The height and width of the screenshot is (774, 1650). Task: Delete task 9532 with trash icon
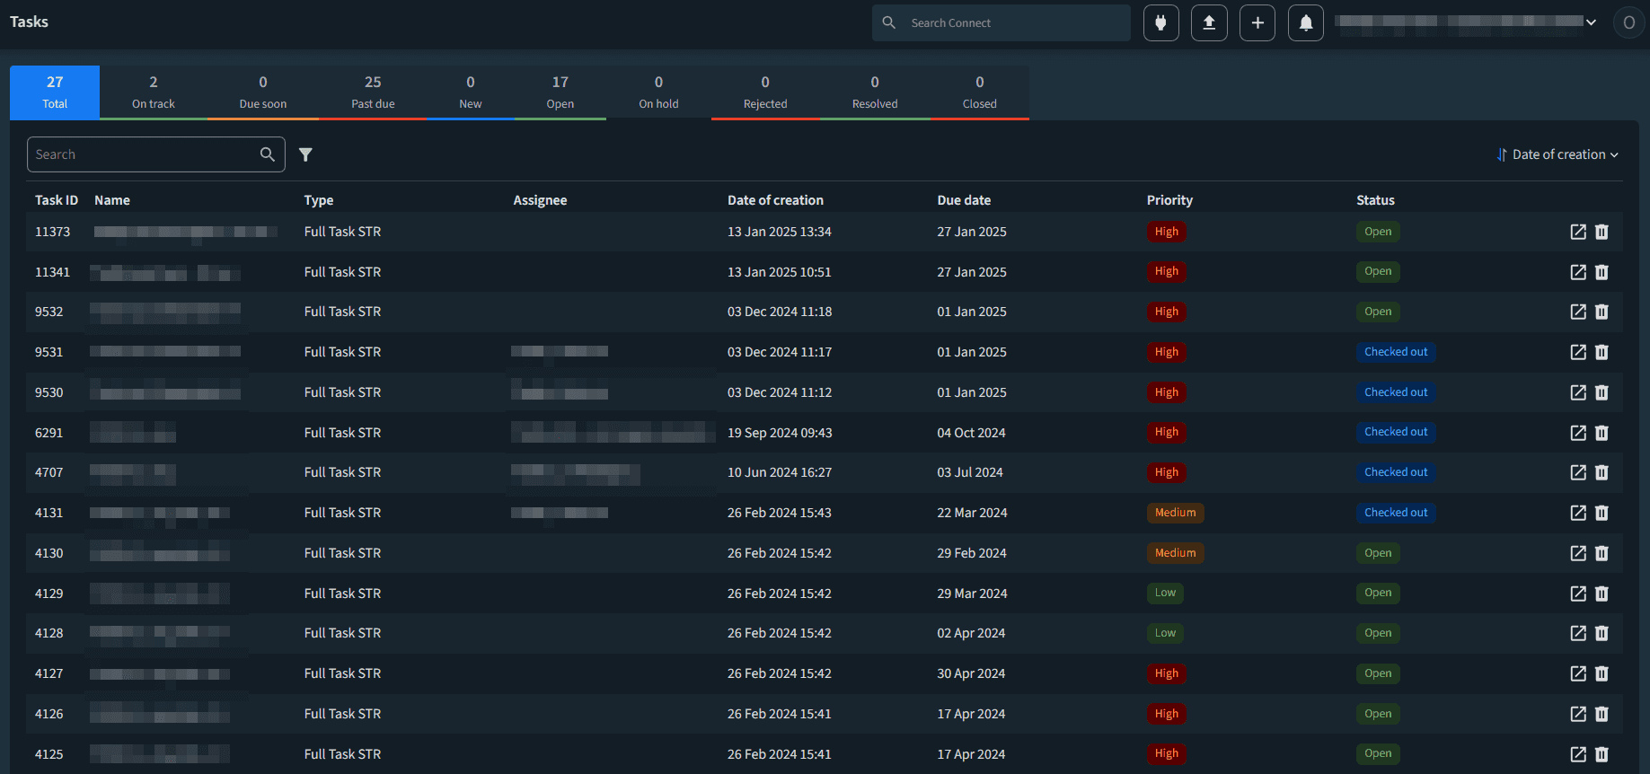(1601, 312)
